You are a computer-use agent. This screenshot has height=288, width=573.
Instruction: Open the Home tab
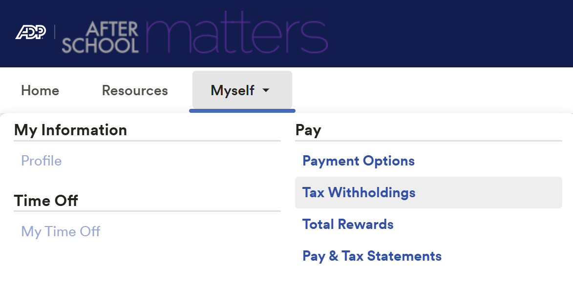40,91
